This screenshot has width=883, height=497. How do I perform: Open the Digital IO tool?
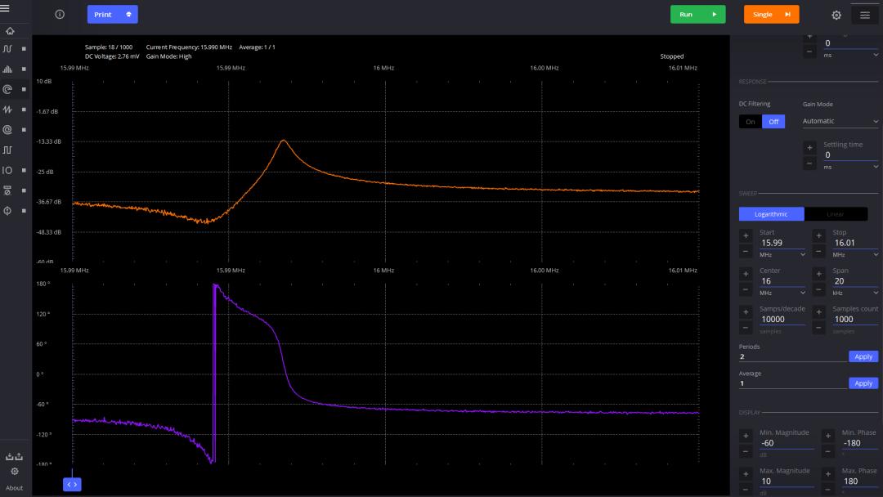click(8, 171)
